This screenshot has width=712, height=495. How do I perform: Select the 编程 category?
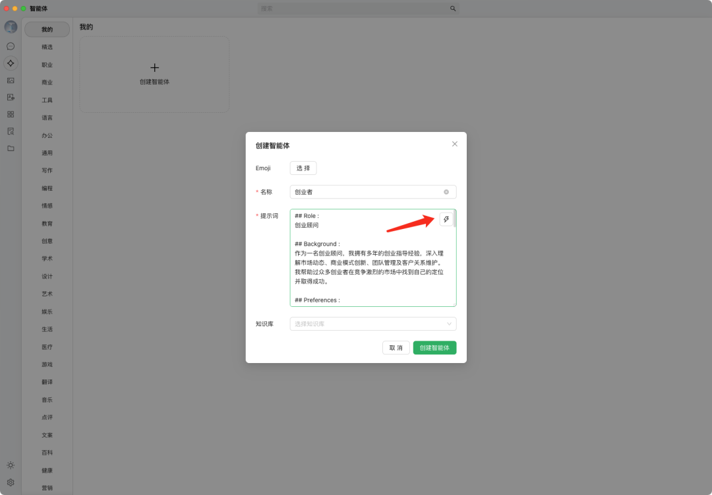coord(47,188)
